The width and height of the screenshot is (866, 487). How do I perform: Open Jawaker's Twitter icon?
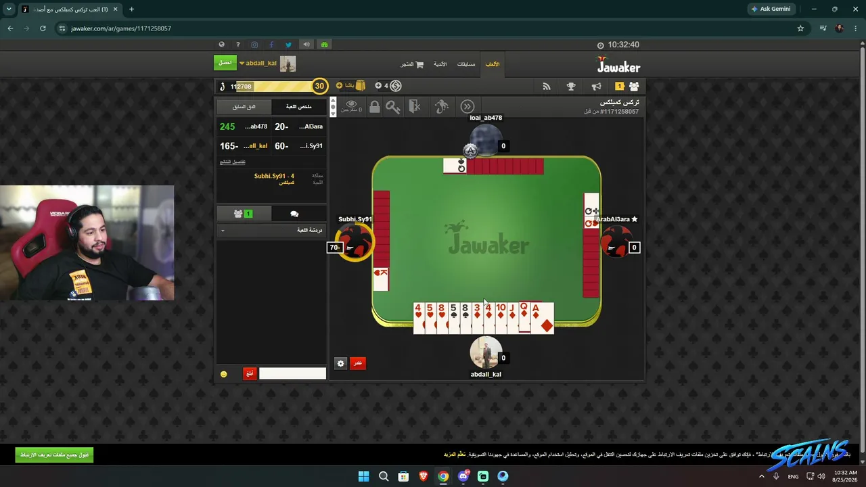pos(288,45)
